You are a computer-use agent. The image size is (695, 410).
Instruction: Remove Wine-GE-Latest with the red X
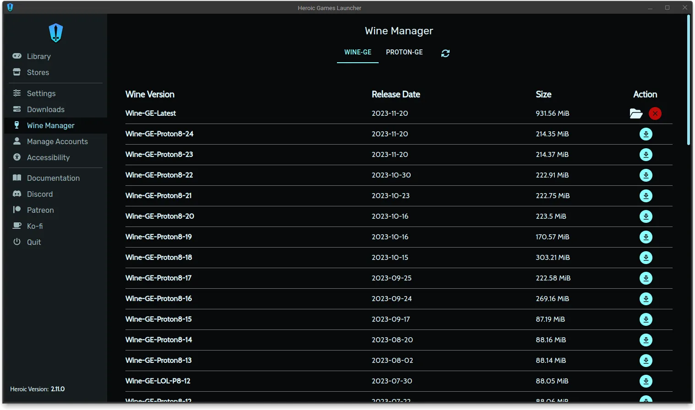pos(655,113)
